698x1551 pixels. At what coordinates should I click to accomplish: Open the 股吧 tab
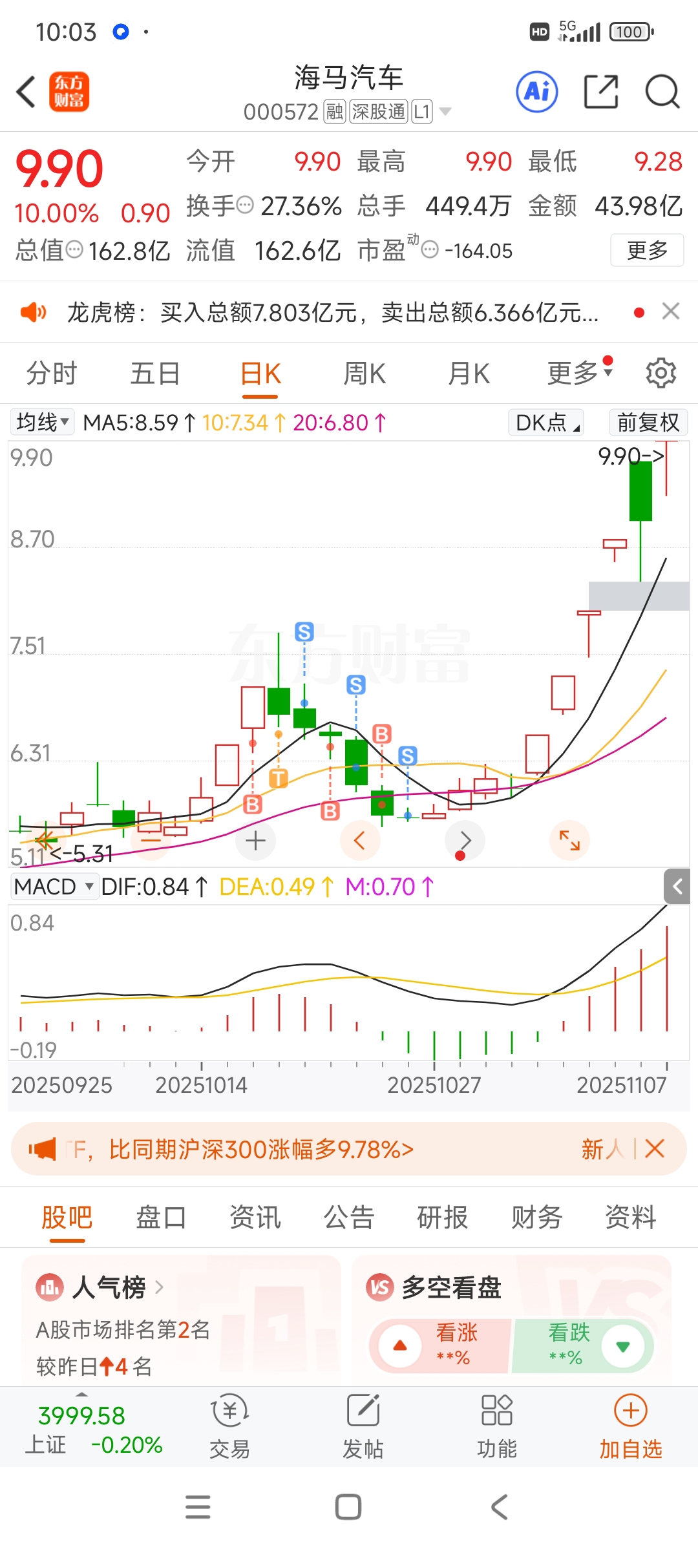pyautogui.click(x=67, y=1218)
